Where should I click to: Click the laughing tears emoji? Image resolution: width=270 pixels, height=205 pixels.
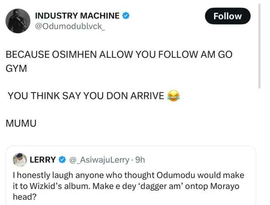[x=173, y=96]
